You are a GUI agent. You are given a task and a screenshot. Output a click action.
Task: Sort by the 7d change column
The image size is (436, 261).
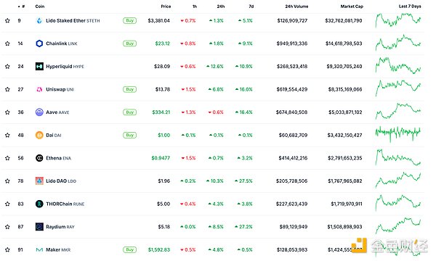click(251, 6)
